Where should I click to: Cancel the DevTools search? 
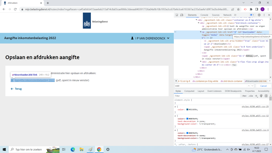[263, 86]
